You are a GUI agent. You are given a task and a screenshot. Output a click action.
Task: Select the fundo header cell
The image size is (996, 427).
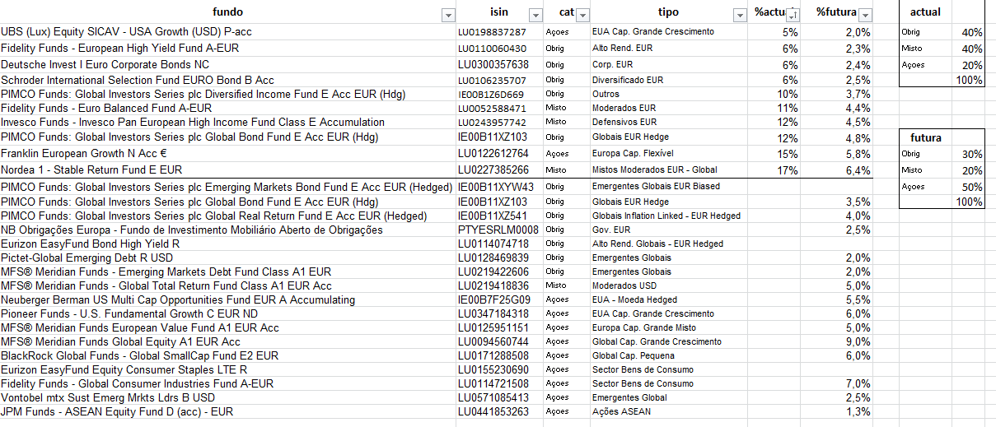(x=227, y=12)
